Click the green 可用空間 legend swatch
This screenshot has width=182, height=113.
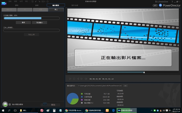click(x=82, y=94)
